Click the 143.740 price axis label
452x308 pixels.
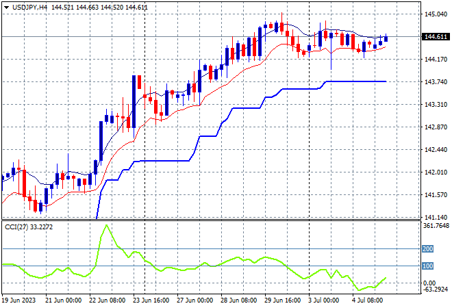tap(436, 82)
